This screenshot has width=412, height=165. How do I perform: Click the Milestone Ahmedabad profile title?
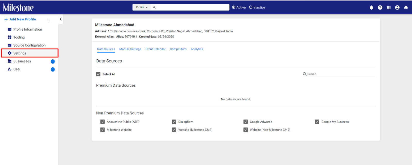click(x=115, y=25)
